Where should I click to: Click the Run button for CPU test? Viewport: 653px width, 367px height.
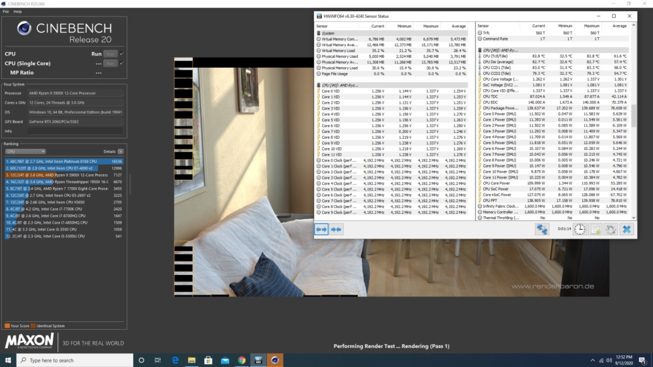click(x=110, y=53)
